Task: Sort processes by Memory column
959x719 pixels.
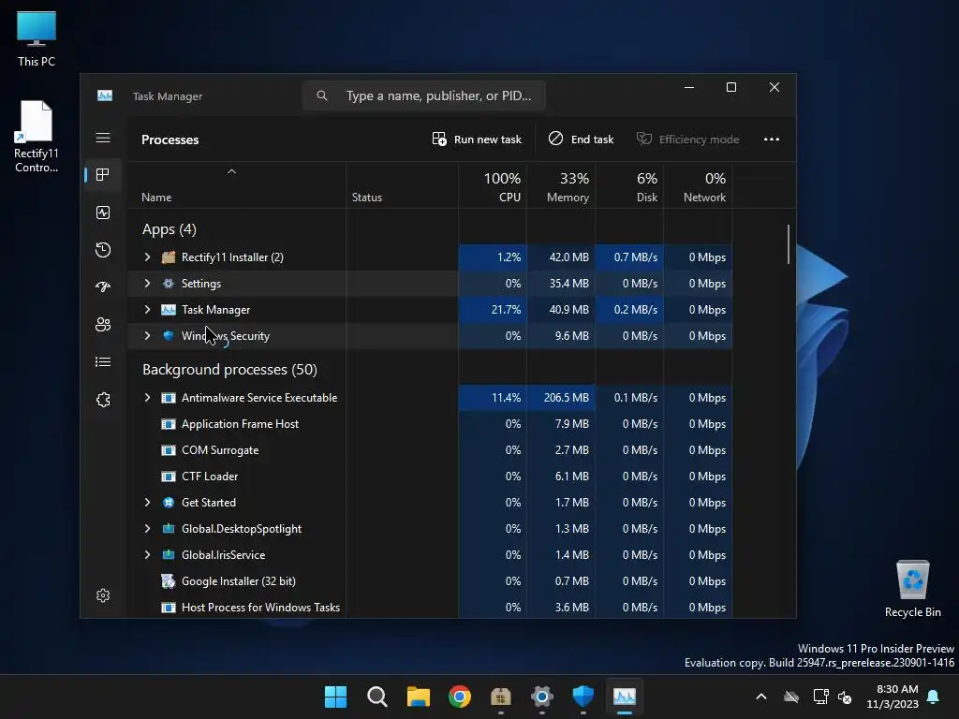Action: (x=561, y=186)
